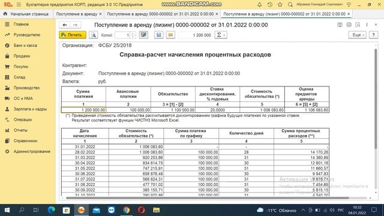384x216 pixels.
Task: Click the search magnifier in title bar
Action: pyautogui.click(x=290, y=4)
